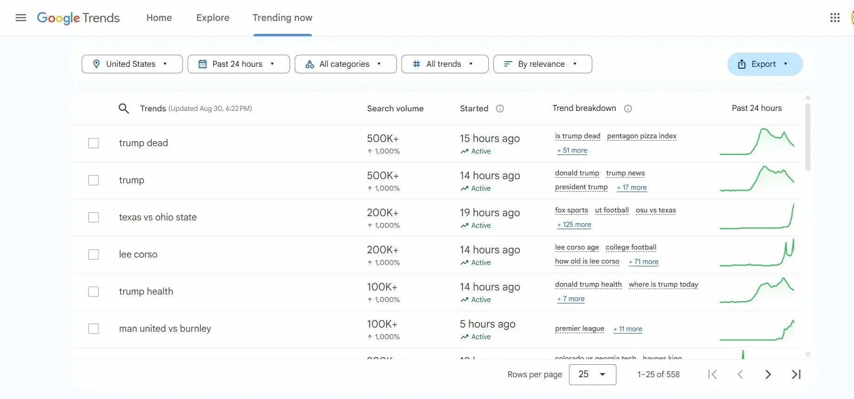Image resolution: width=854 pixels, height=399 pixels.
Task: Expand the All categories dropdown
Action: coord(346,64)
